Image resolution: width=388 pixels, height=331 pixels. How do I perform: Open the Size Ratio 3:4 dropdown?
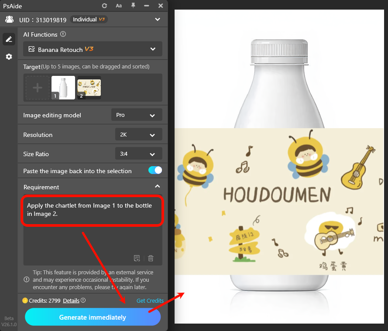point(138,154)
